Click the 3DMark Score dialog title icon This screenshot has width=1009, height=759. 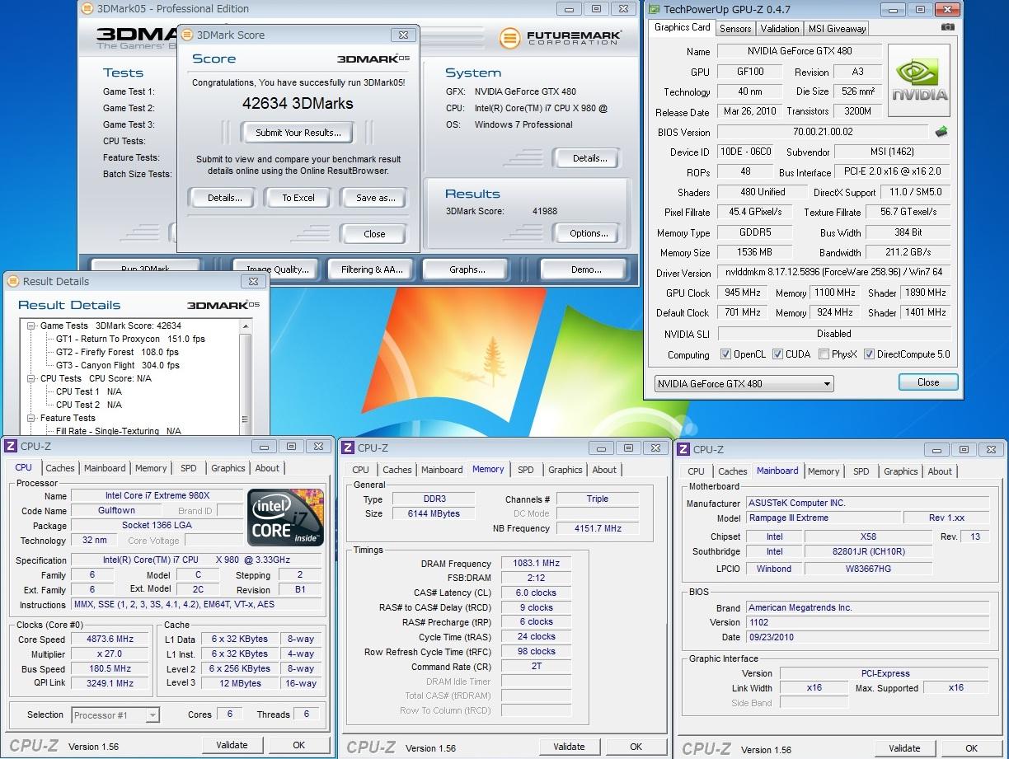pyautogui.click(x=187, y=35)
